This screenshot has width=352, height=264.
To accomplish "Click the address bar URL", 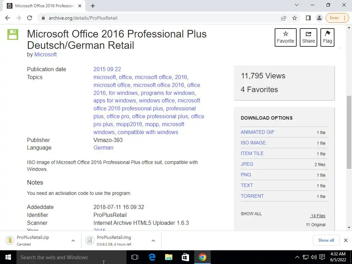I will click(83, 18).
